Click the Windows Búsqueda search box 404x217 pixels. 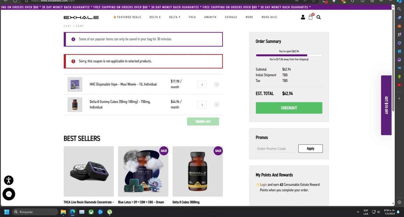pyautogui.click(x=35, y=212)
